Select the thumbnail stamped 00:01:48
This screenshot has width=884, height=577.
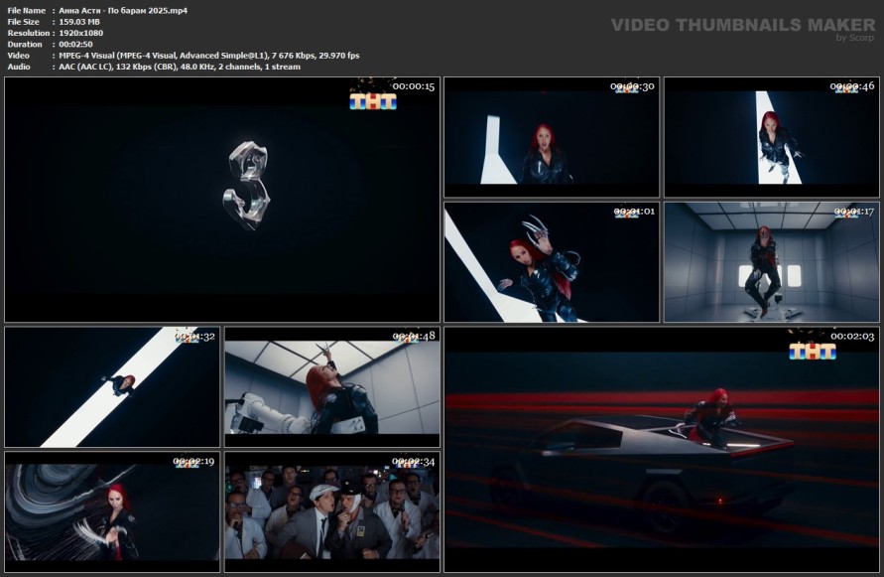coord(332,387)
